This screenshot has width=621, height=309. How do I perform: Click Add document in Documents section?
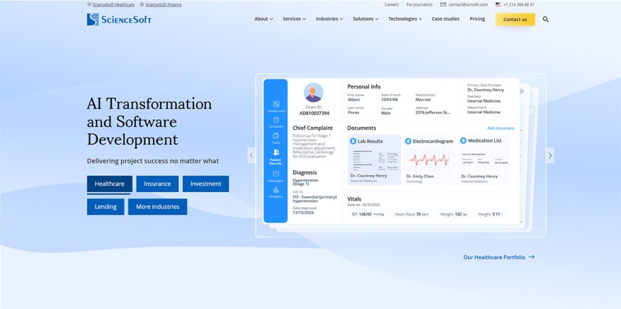click(x=500, y=128)
